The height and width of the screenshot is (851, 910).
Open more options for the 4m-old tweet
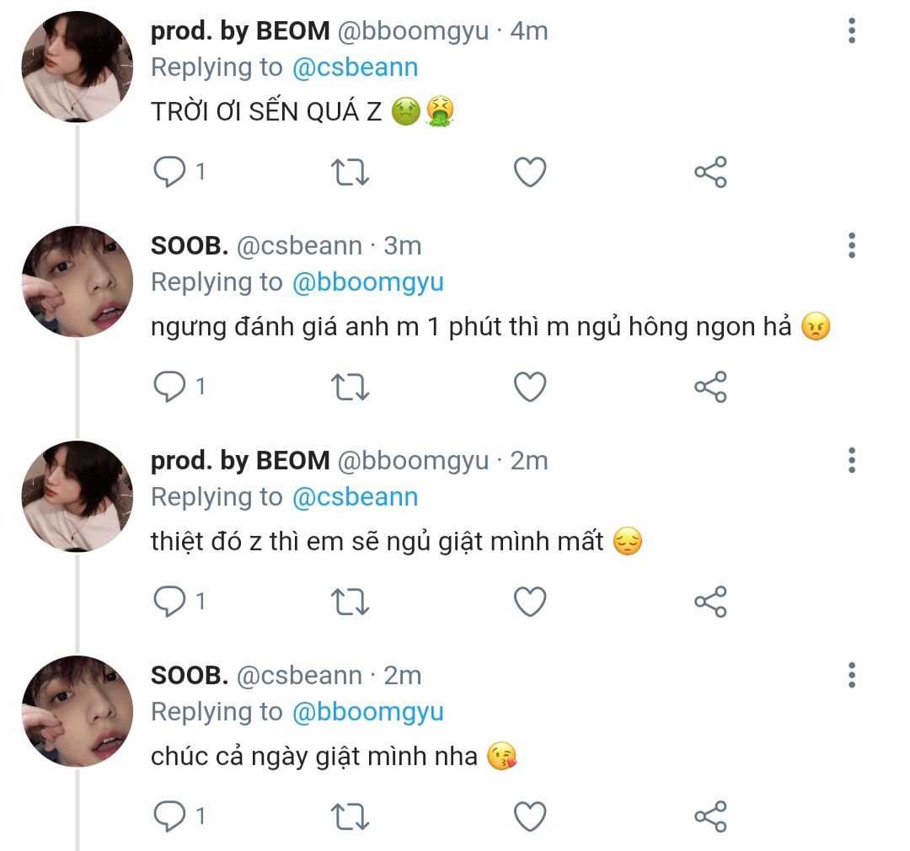[852, 31]
